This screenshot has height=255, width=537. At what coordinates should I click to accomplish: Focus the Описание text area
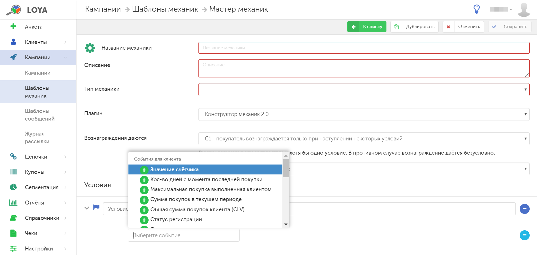click(364, 68)
